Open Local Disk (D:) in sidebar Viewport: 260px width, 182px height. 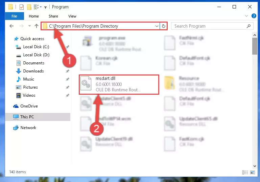(x=36, y=55)
